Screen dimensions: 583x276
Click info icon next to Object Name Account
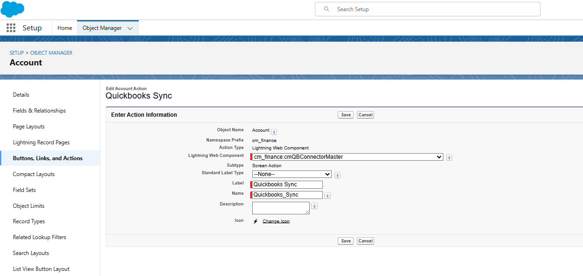pos(274,132)
